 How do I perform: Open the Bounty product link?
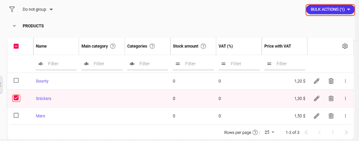(x=42, y=81)
